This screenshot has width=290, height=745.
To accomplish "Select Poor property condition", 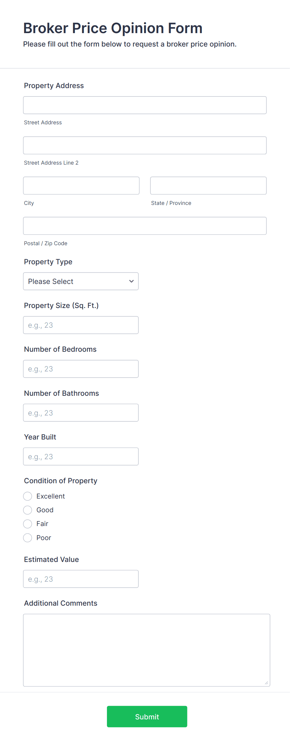I will click(27, 538).
